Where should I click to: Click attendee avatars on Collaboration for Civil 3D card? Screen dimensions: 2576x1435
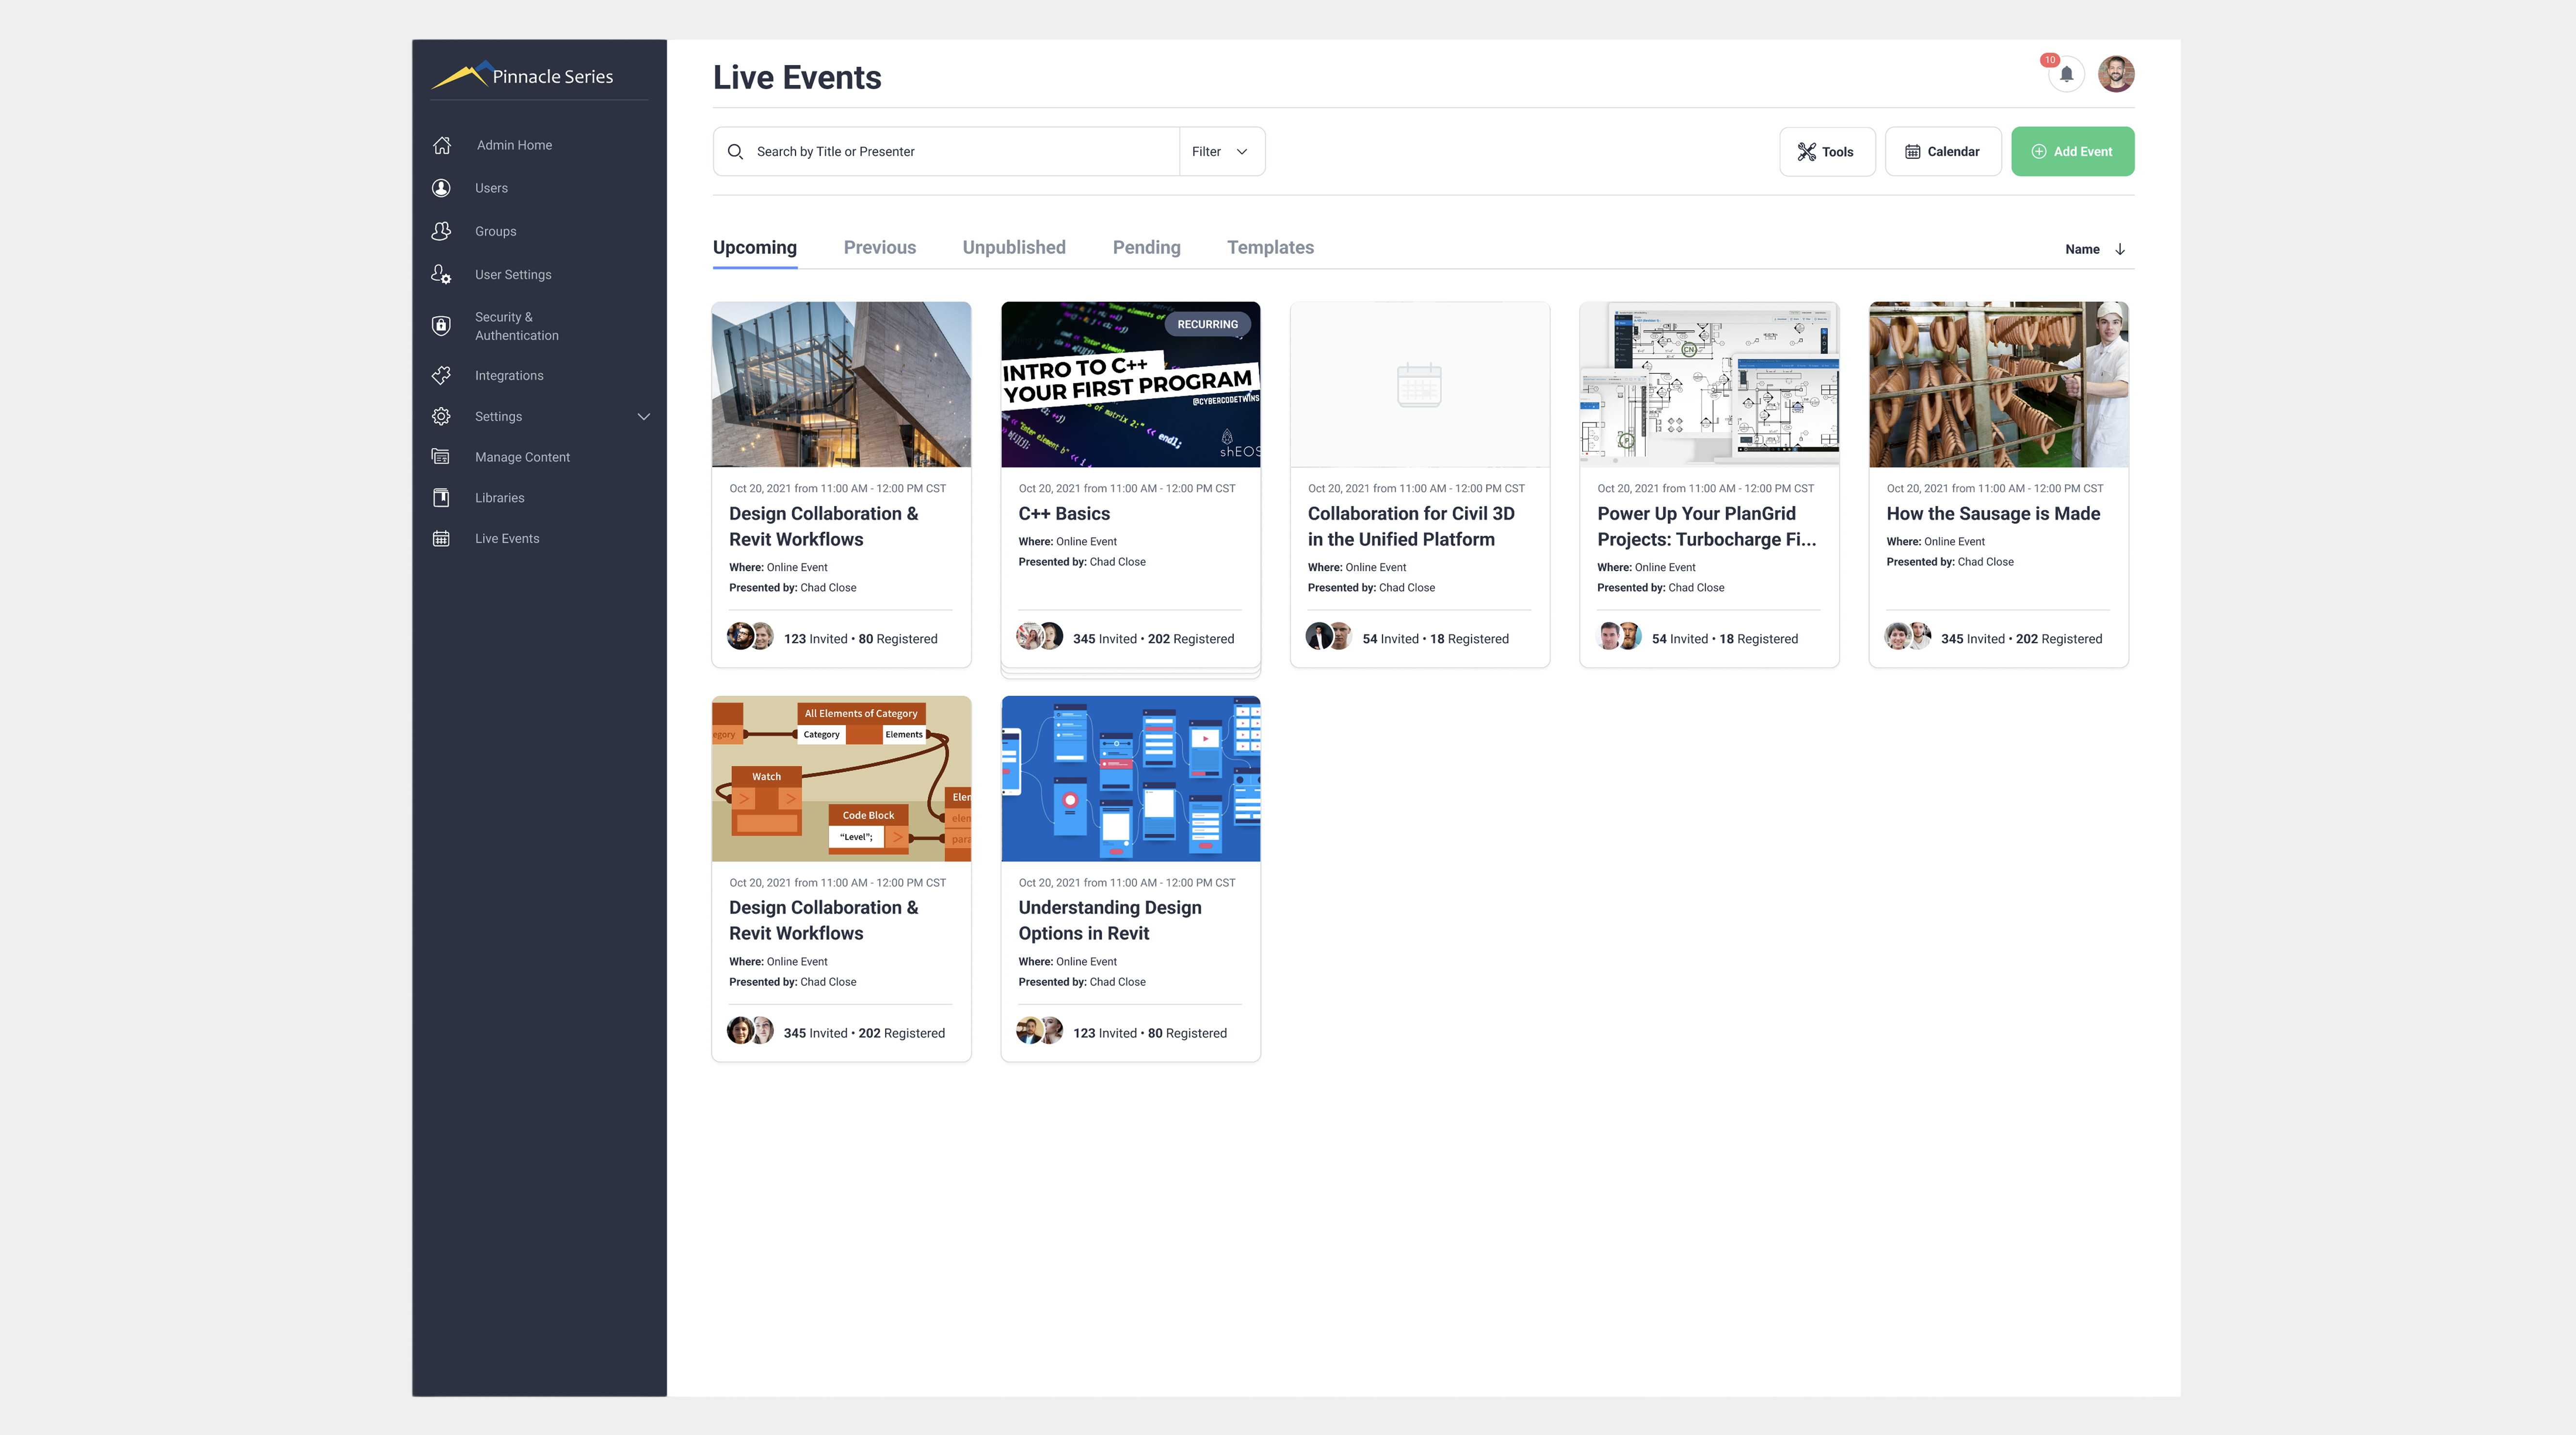(1329, 636)
